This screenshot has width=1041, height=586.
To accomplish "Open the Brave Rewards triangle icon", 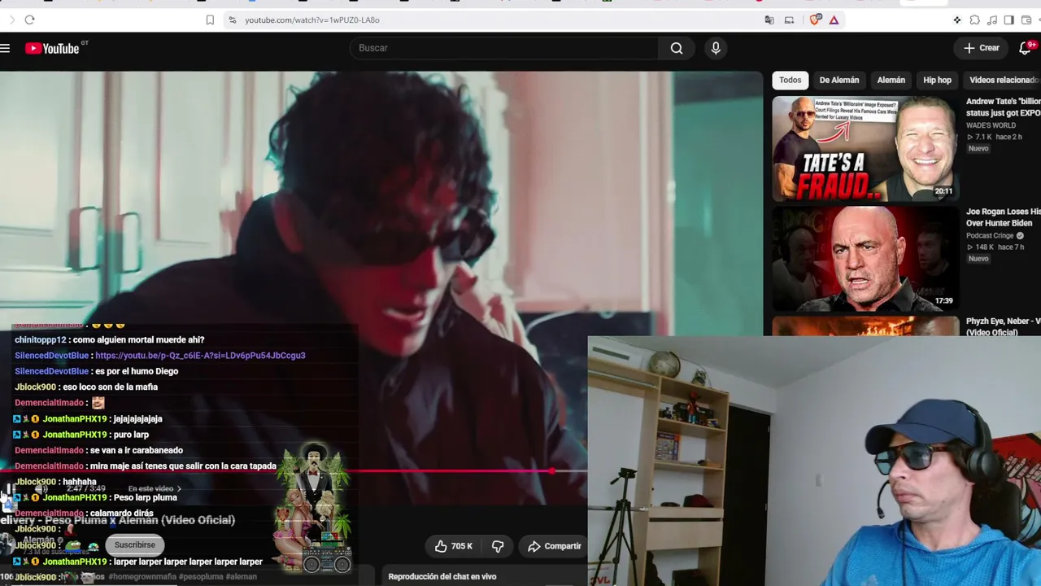I will pyautogui.click(x=834, y=20).
